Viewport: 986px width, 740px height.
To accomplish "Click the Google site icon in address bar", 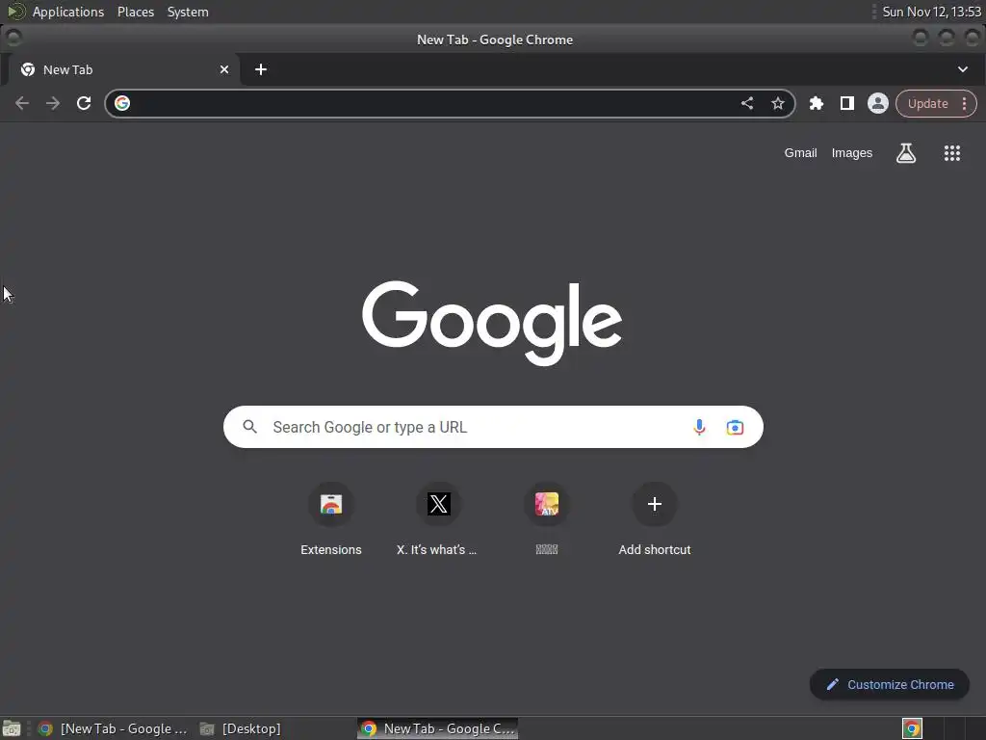I will pyautogui.click(x=122, y=103).
